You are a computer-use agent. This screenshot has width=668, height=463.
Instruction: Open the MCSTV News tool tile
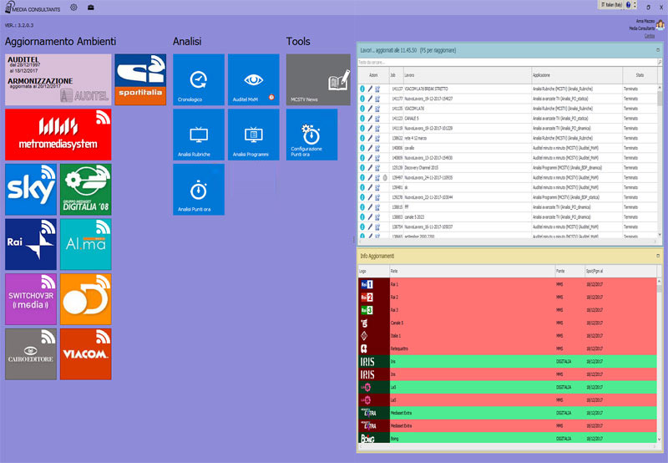pos(318,79)
